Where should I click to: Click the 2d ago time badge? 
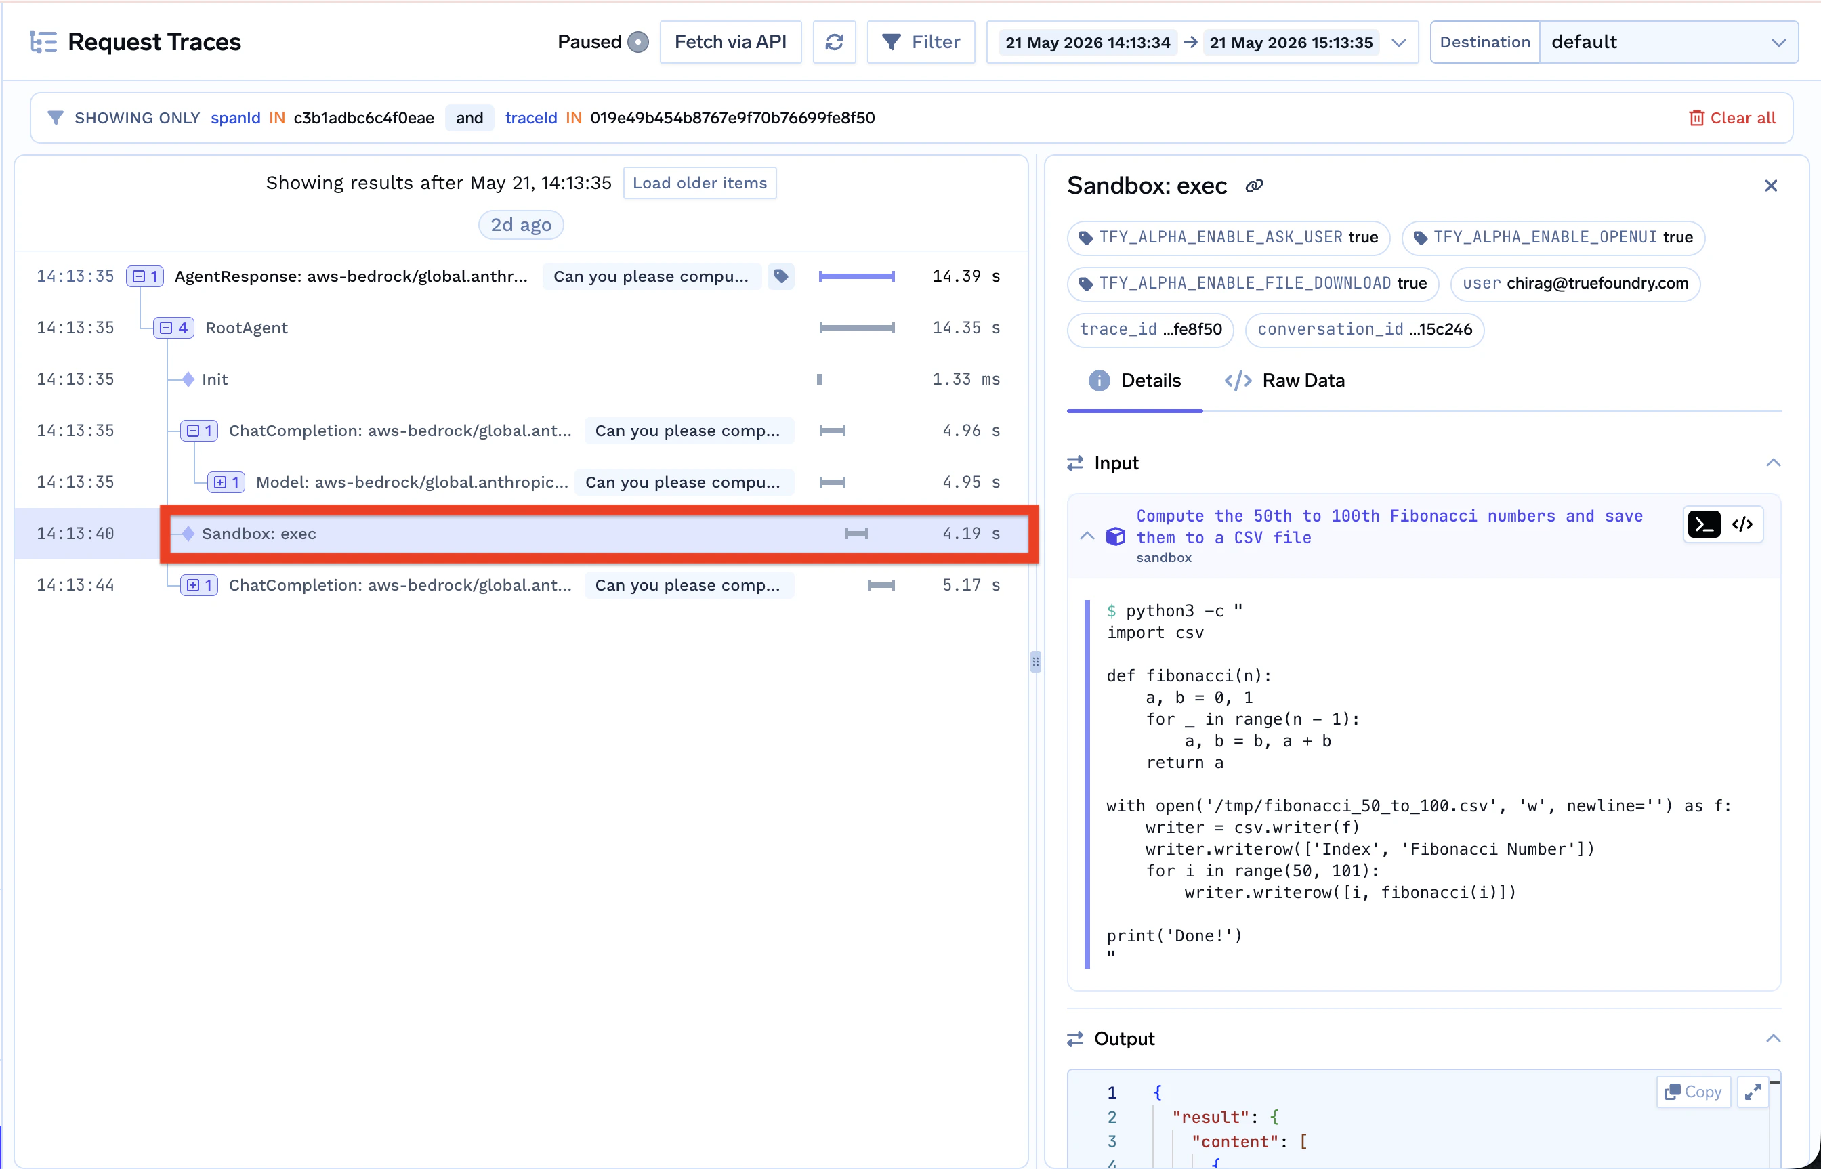(521, 225)
